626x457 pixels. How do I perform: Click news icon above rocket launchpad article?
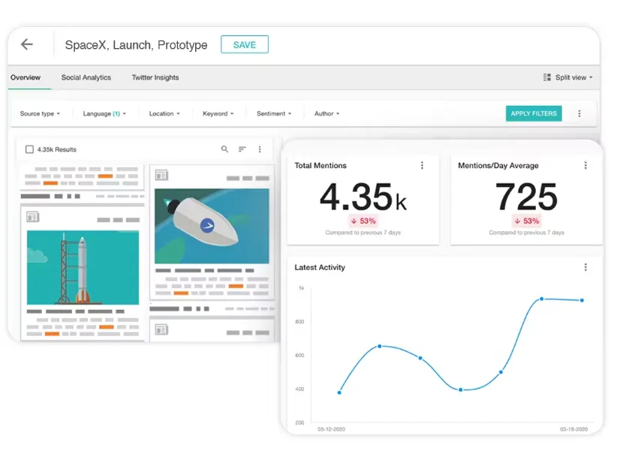click(33, 217)
